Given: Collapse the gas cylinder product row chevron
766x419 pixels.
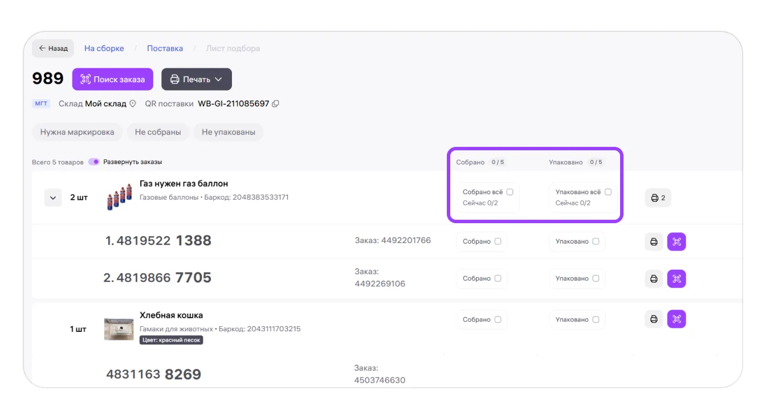Looking at the screenshot, I should [x=53, y=198].
